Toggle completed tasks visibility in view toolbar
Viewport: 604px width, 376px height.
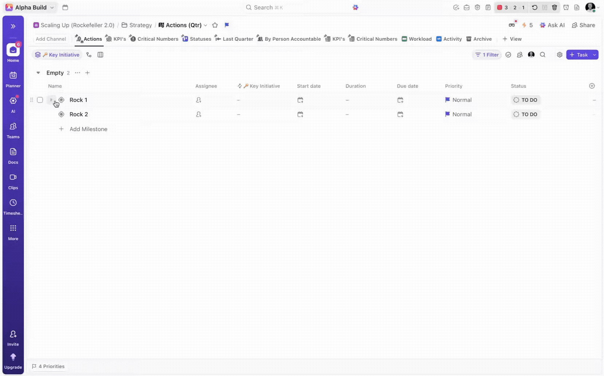(508, 55)
